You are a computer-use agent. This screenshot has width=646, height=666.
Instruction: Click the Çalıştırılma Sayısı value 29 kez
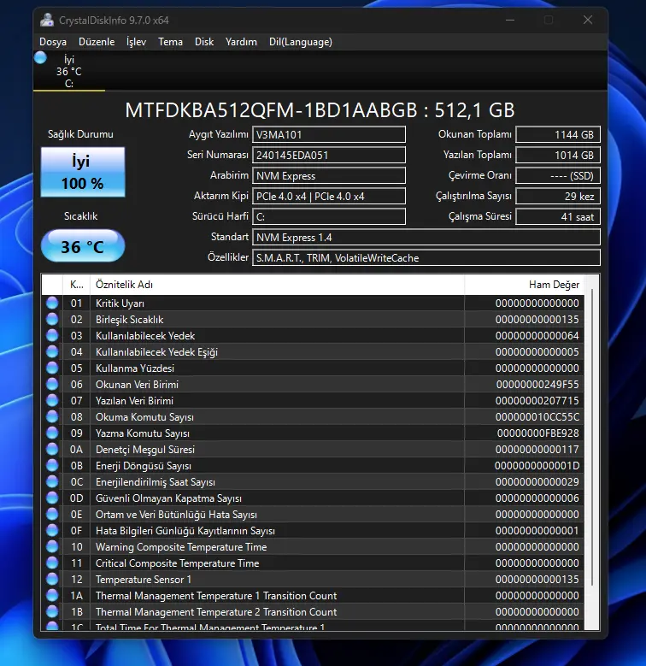[x=558, y=197]
